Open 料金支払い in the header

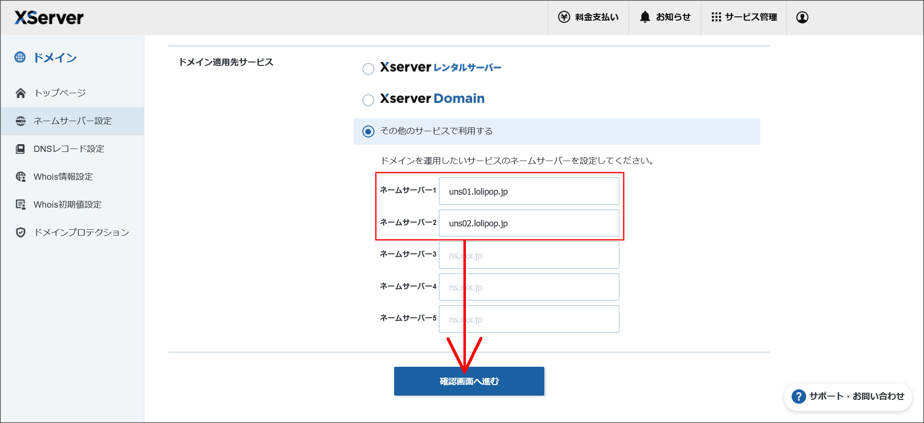click(x=588, y=17)
